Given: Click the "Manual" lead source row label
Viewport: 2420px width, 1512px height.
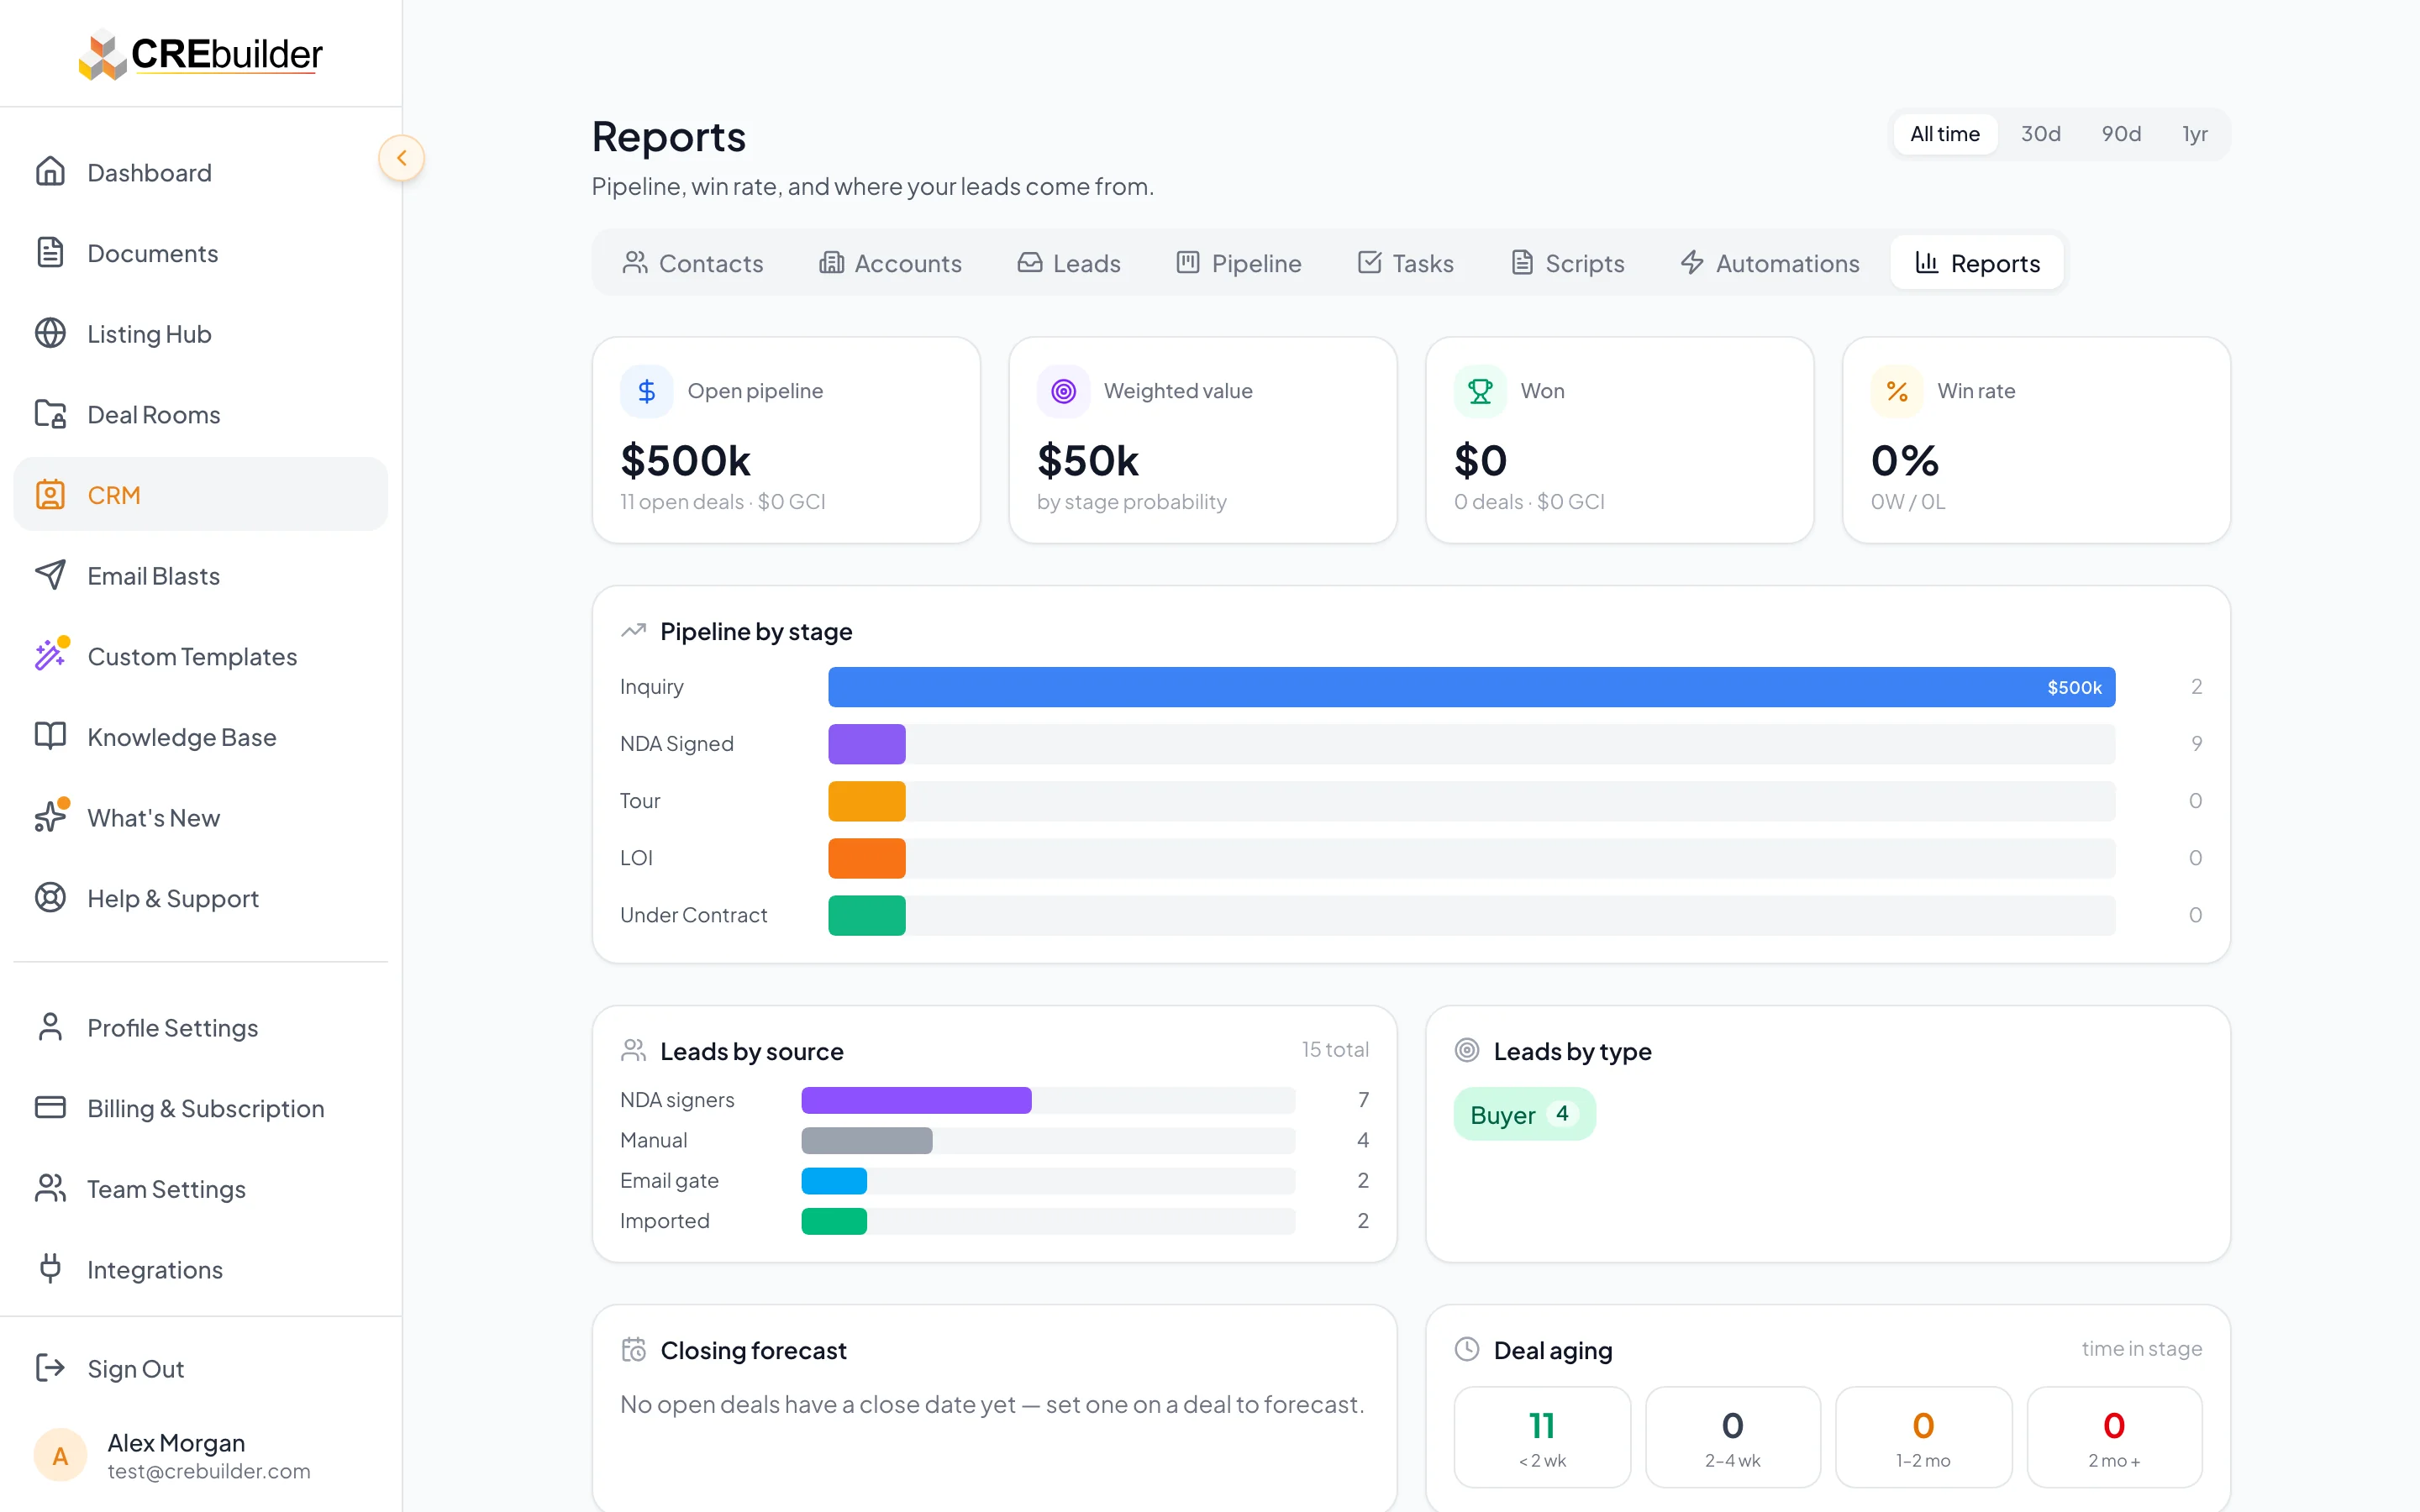Looking at the screenshot, I should [x=653, y=1140].
